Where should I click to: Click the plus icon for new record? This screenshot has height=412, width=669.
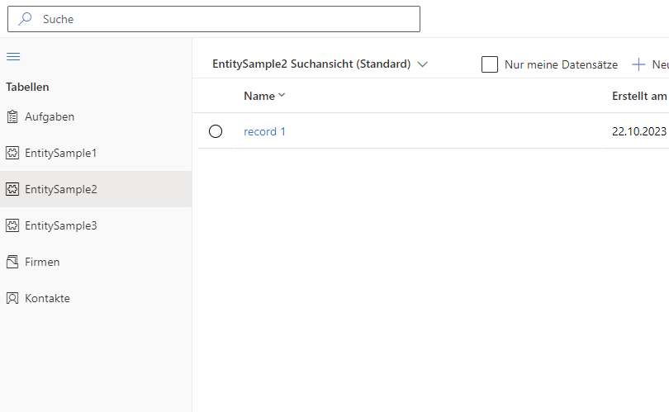638,64
